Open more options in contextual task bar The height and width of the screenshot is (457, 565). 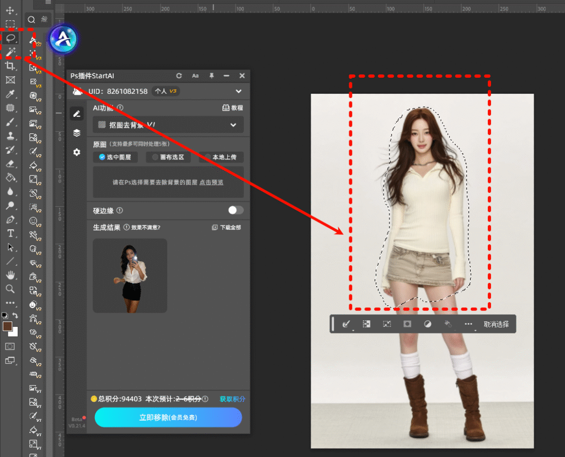coord(468,324)
